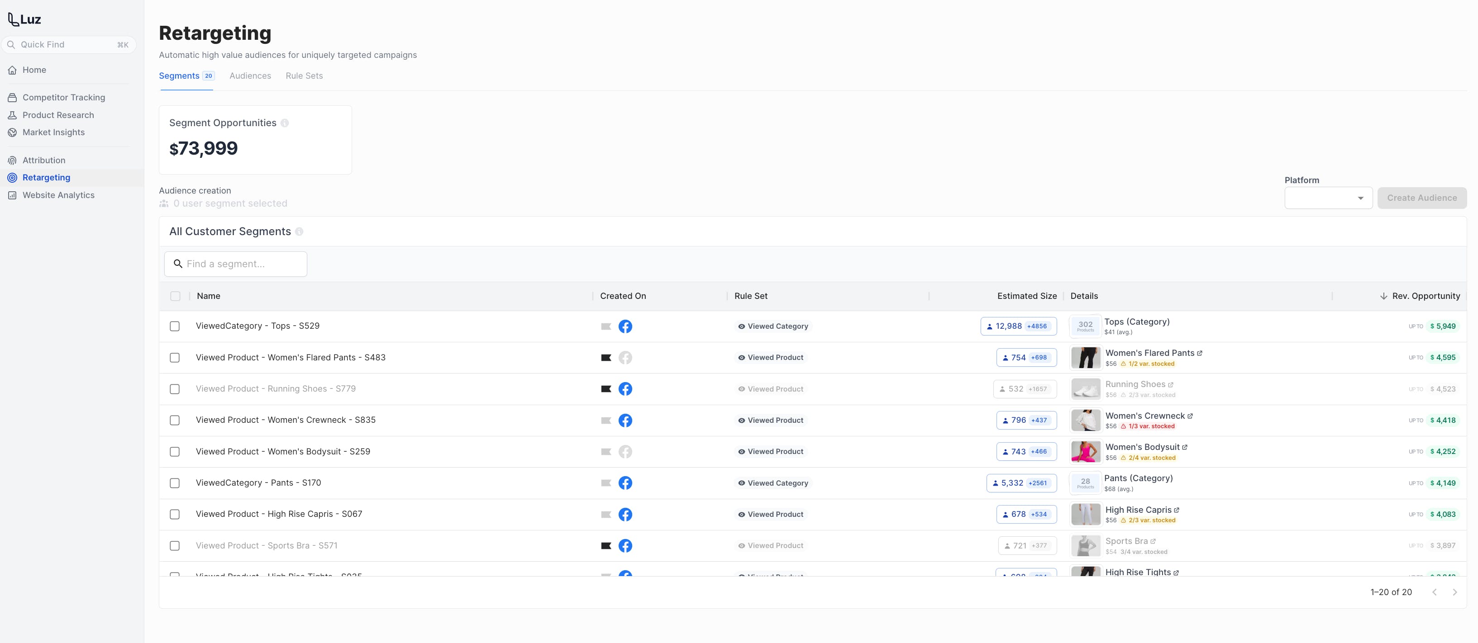Switch to the Rule Sets tab
Image resolution: width=1478 pixels, height=643 pixels.
pos(304,76)
